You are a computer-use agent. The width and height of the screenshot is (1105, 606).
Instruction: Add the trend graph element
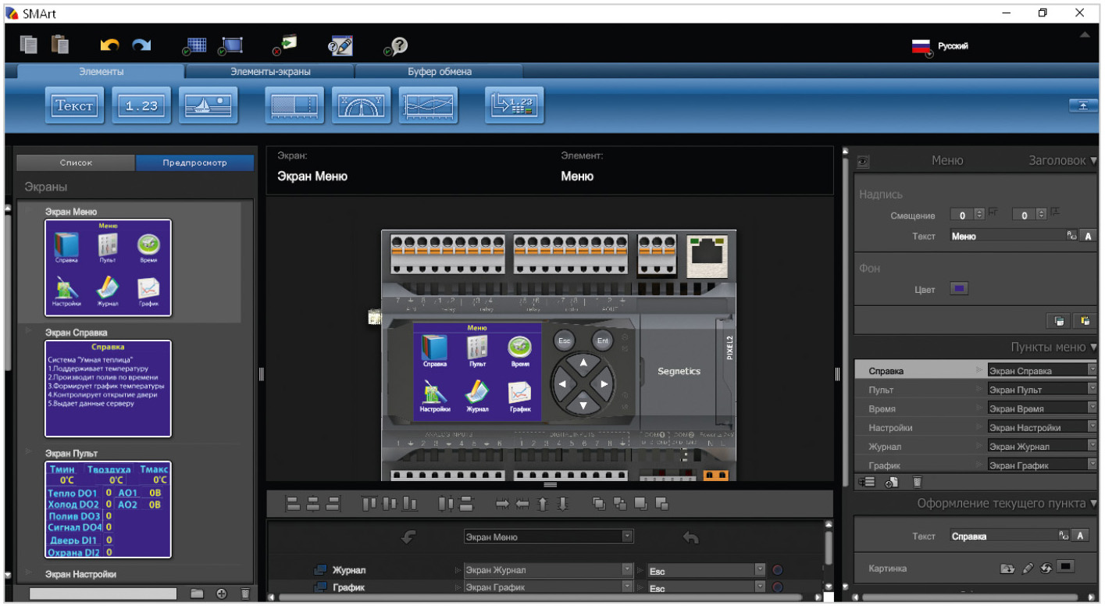tap(428, 106)
